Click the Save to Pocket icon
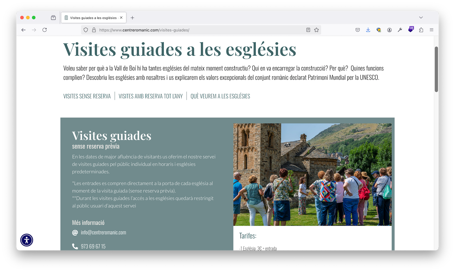The height and width of the screenshot is (272, 455). click(357, 30)
